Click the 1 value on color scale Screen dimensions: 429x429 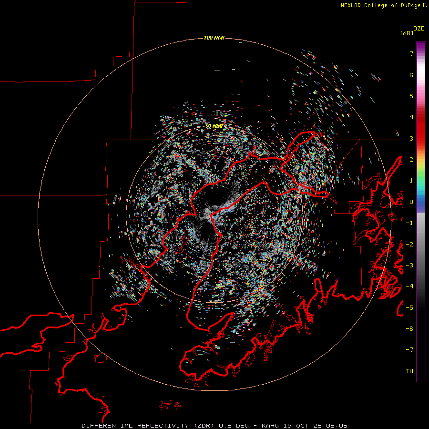411,181
